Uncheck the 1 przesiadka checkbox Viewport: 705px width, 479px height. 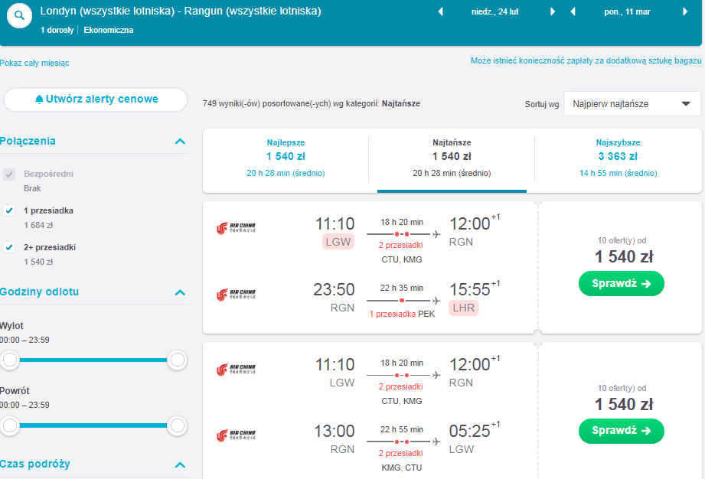click(9, 210)
